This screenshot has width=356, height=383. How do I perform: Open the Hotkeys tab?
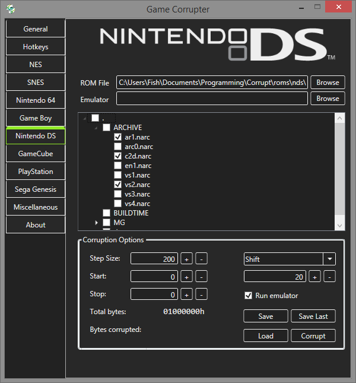click(36, 47)
